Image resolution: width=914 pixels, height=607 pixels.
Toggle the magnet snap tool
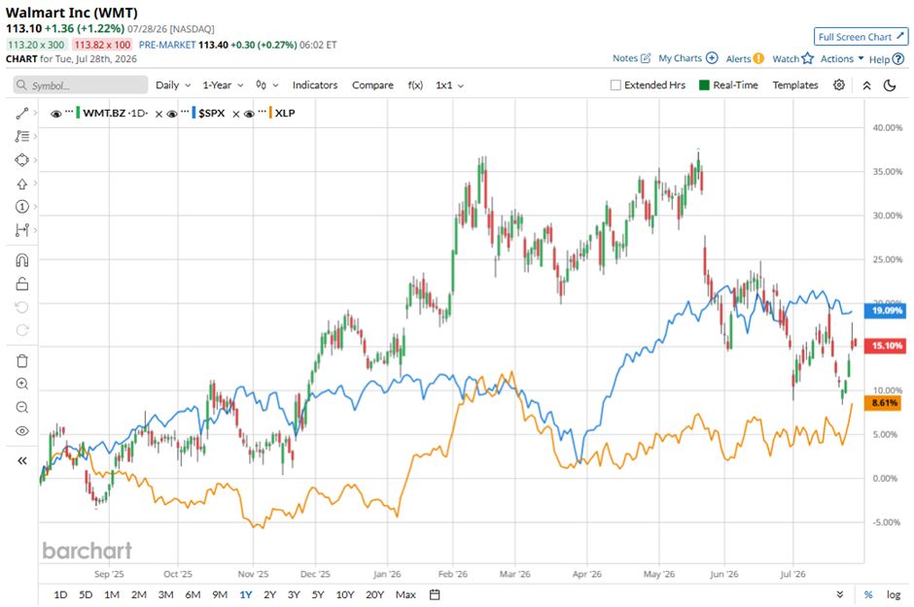coord(22,260)
